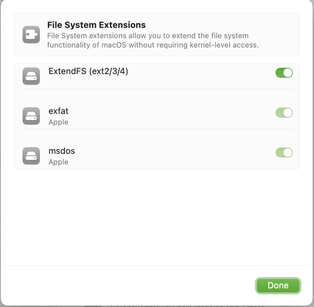
Task: Click the File System Extensions puzzle icon
Action: 31,34
